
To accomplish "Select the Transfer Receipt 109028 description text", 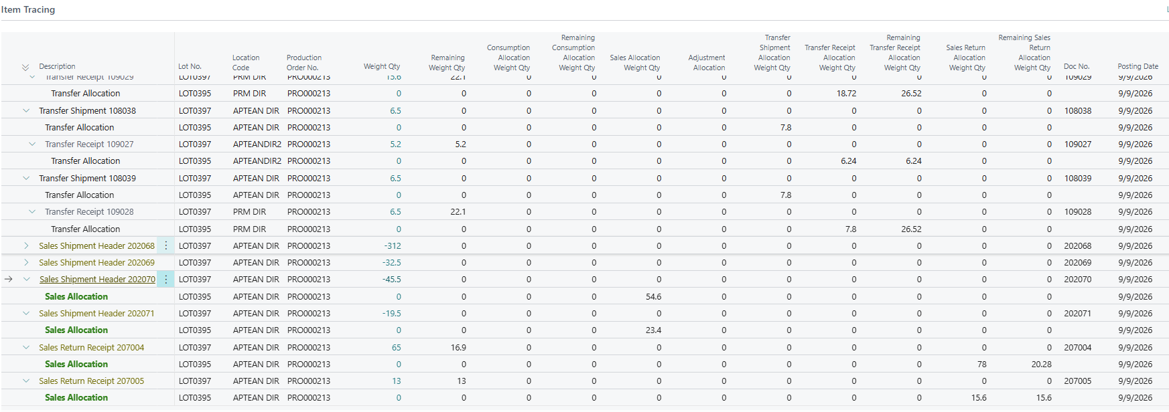I will [89, 211].
